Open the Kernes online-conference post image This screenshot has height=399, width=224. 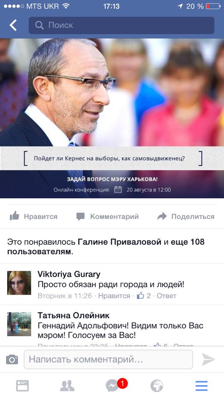(x=112, y=118)
